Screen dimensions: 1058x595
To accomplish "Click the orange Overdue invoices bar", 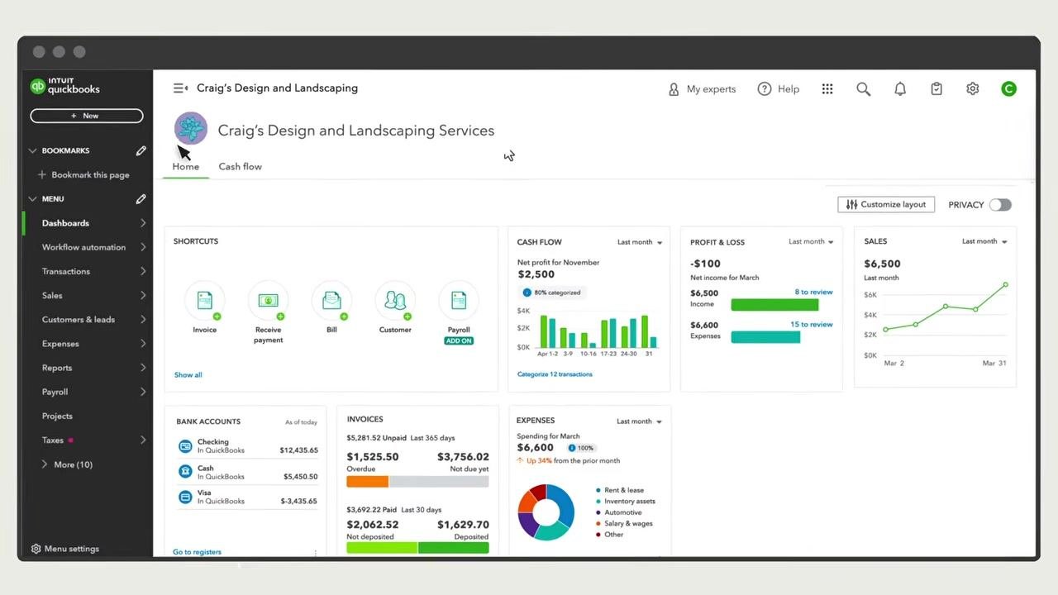I will coord(367,481).
